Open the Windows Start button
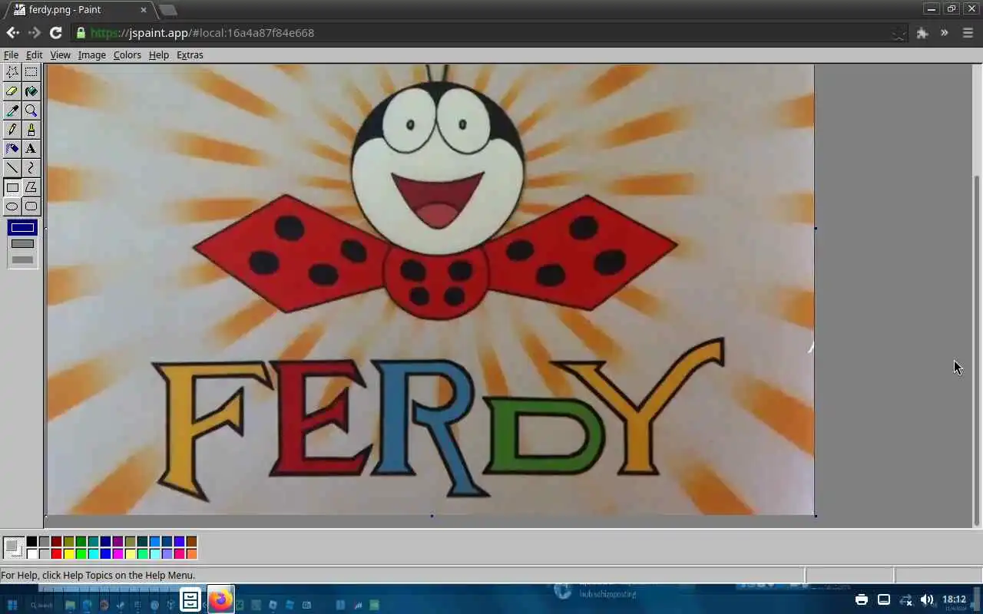983x614 pixels. tap(12, 604)
